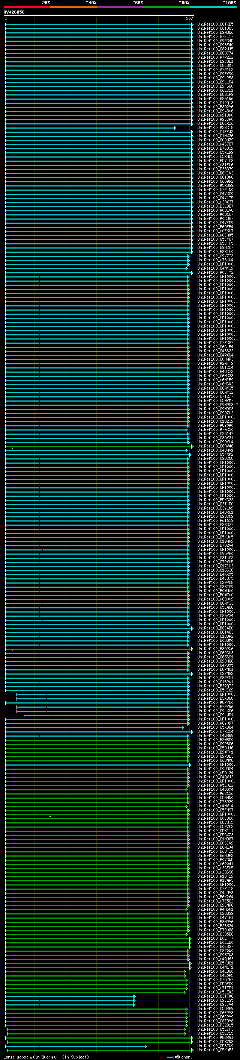Select hit label UniRef100_Q6AV46
This screenshot has height=1060, width=240.
[215, 446]
